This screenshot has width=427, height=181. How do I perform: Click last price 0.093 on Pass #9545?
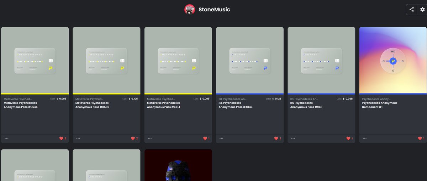[63, 99]
